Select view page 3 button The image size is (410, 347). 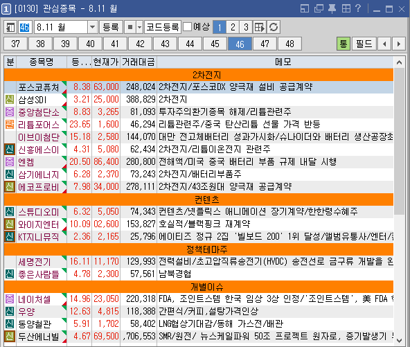click(x=246, y=27)
